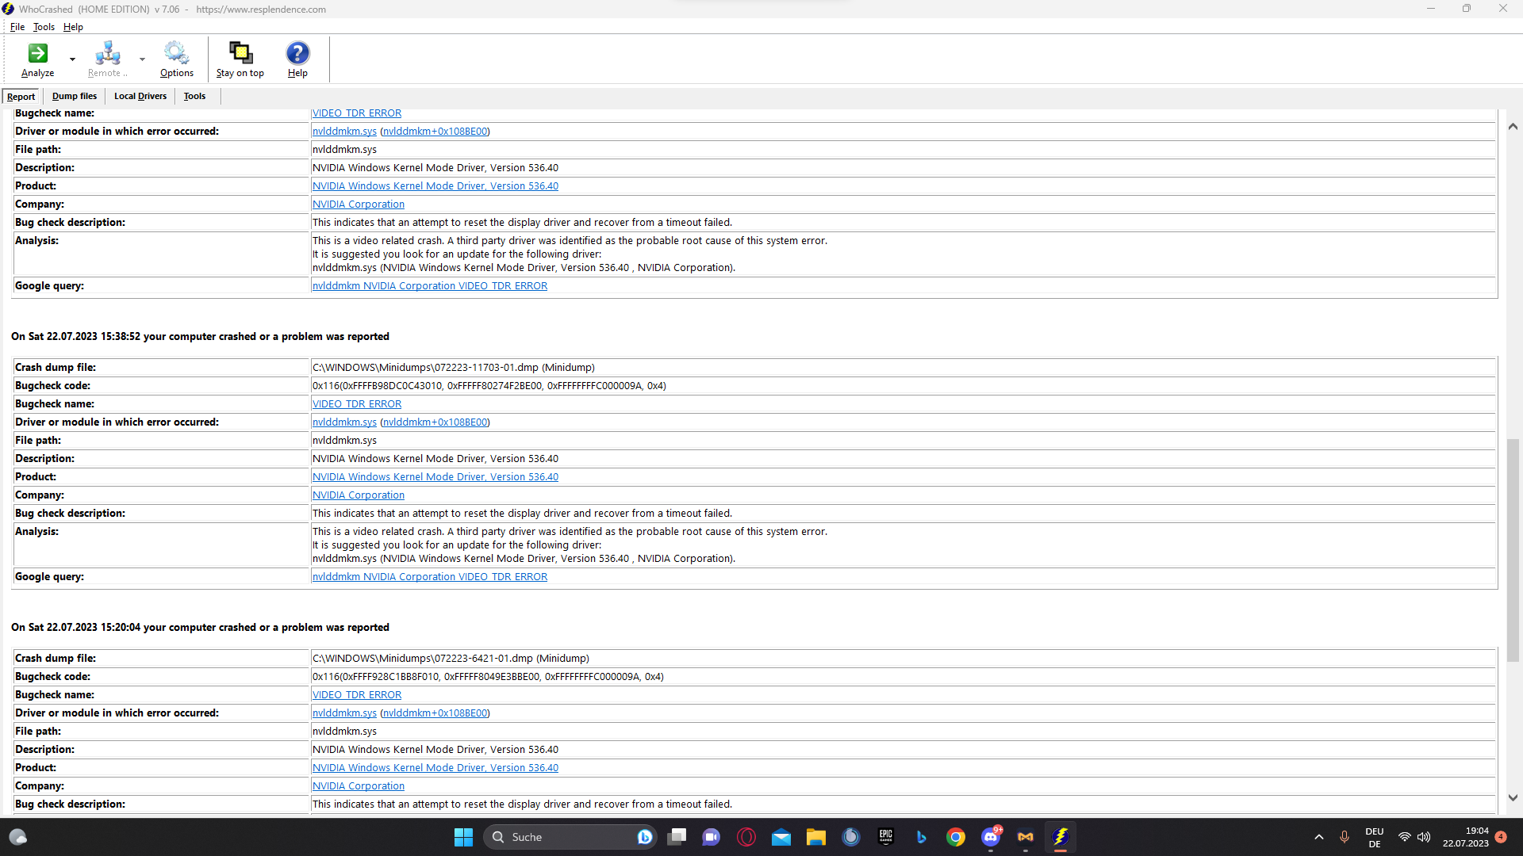Click the Help question mark icon
Image resolution: width=1523 pixels, height=856 pixels.
pos(297,54)
